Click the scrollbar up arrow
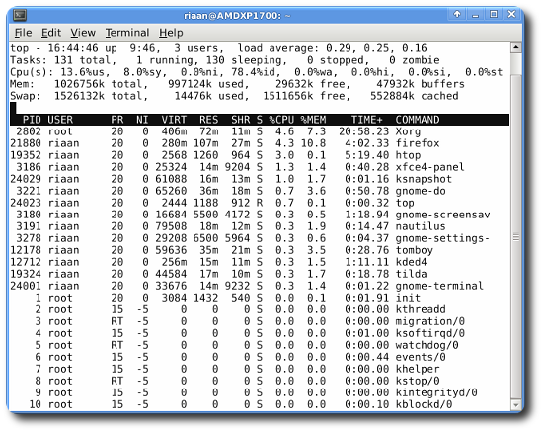The image size is (543, 432). tap(516, 47)
